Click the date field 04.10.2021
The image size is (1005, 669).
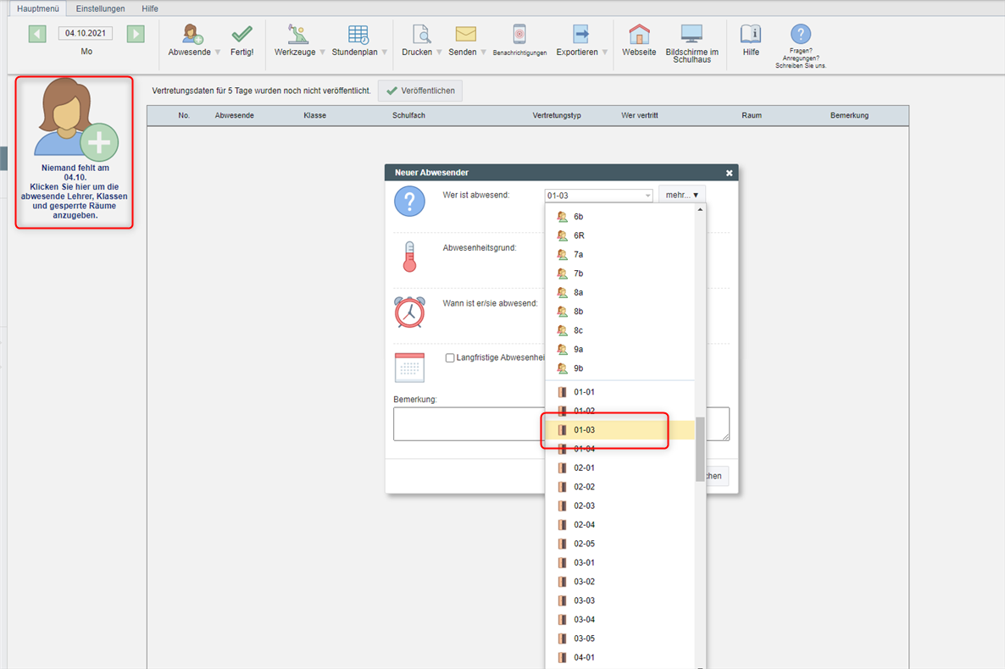pos(86,34)
